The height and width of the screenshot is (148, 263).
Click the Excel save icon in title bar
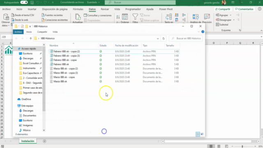pyautogui.click(x=32, y=2)
